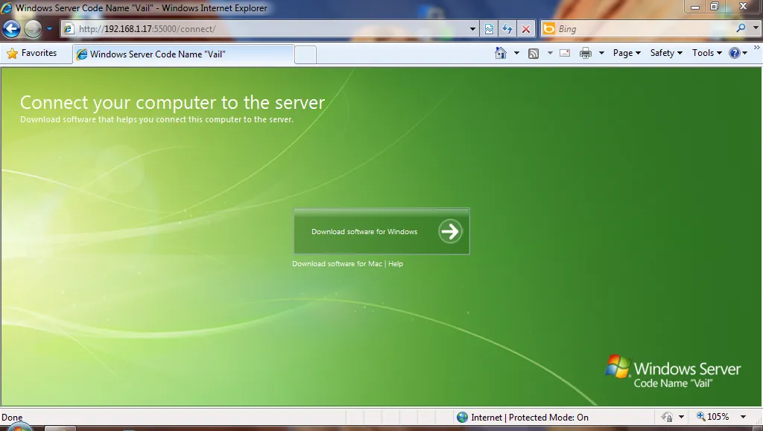Open the Favorites star button

[31, 53]
